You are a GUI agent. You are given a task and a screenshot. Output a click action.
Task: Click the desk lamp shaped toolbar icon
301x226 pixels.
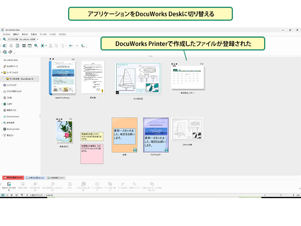62,46
